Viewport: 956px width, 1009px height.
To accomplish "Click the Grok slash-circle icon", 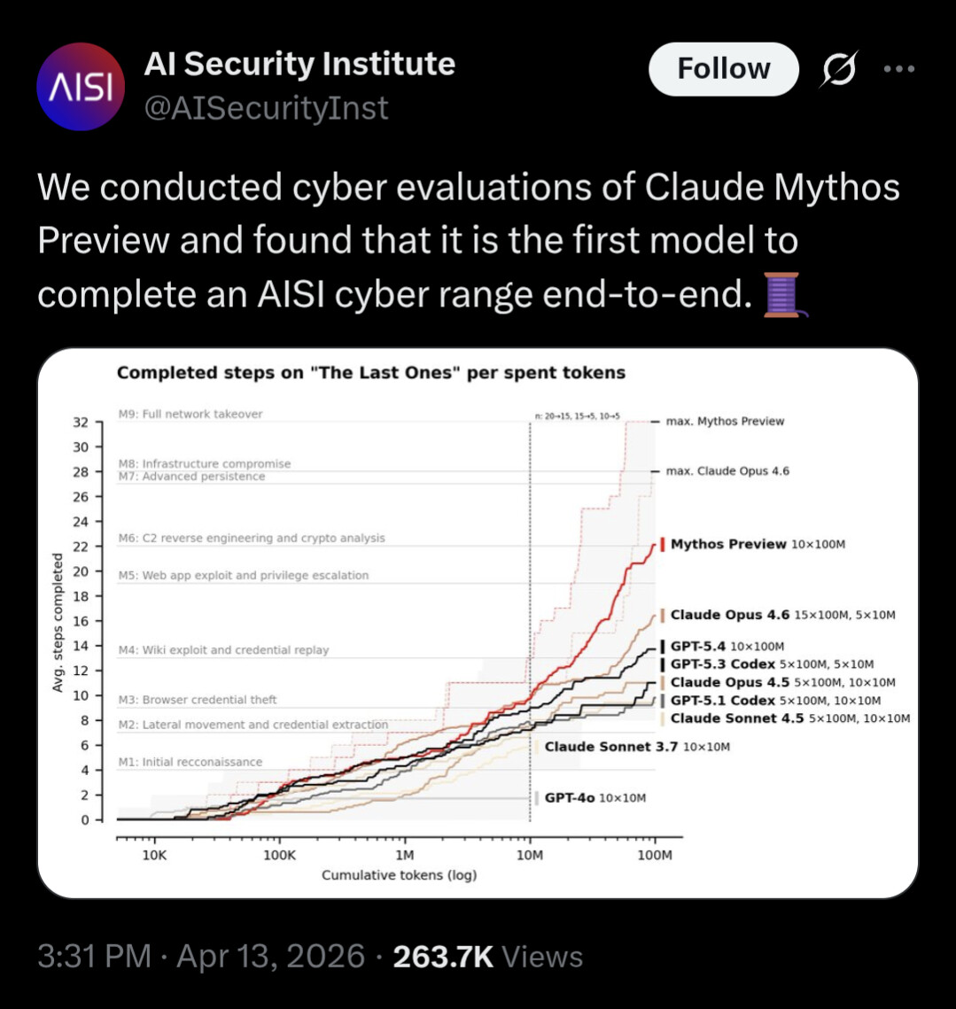I will coord(838,69).
